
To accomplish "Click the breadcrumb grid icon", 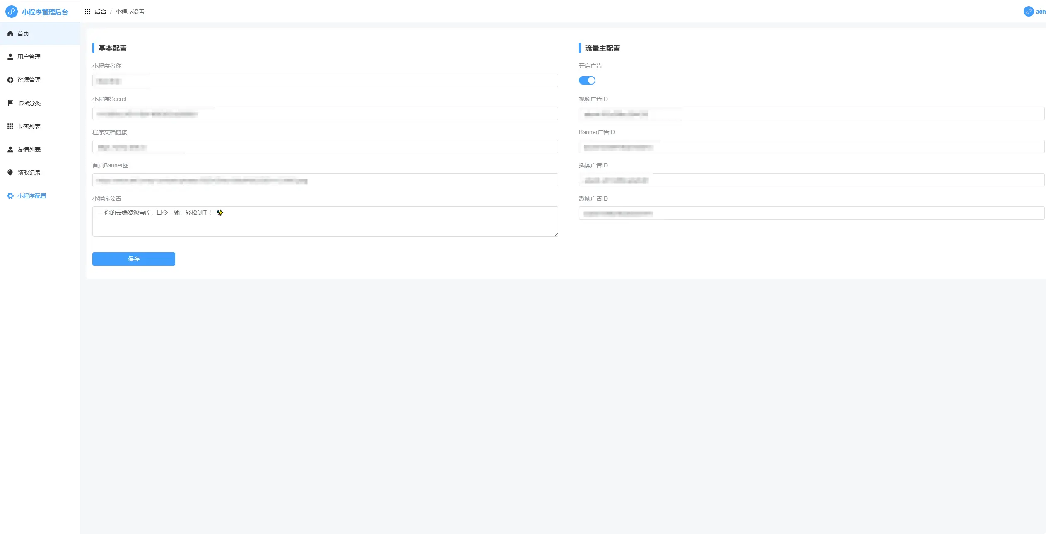I will pyautogui.click(x=87, y=12).
